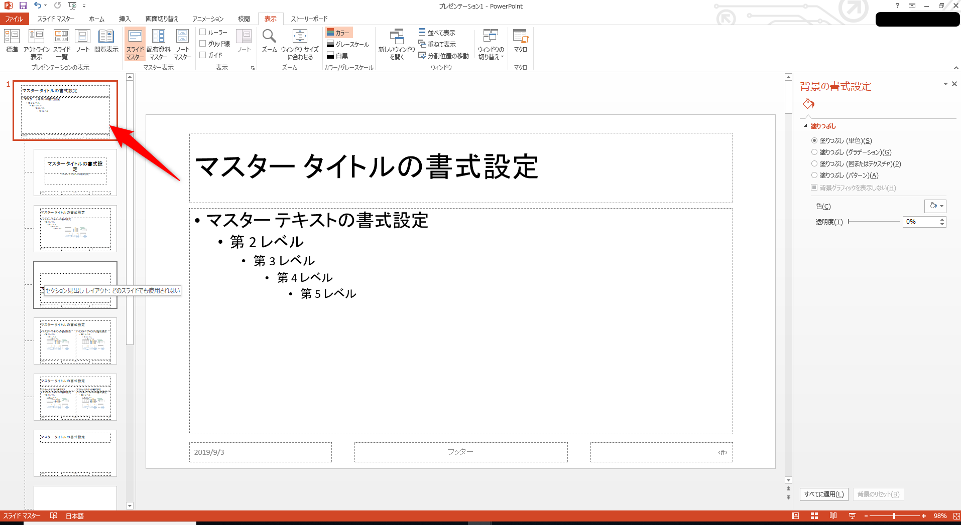This screenshot has height=525, width=961.
Task: Switch to Notes Page (ノート) view
Action: pyautogui.click(x=82, y=41)
